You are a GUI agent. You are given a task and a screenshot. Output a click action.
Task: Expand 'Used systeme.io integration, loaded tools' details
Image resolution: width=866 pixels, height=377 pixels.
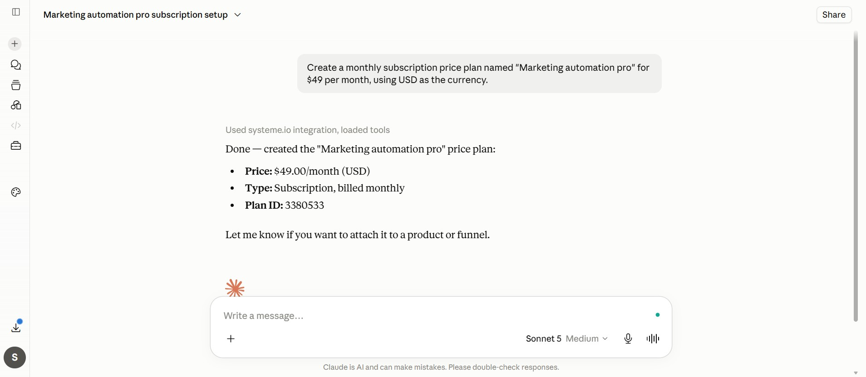click(x=308, y=130)
